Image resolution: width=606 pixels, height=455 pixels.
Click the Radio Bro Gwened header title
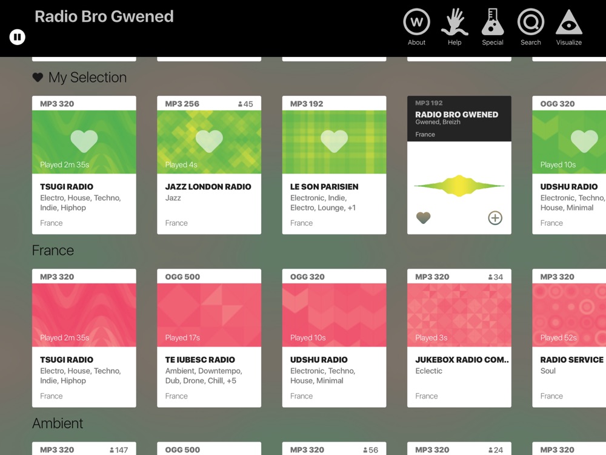[x=104, y=16]
